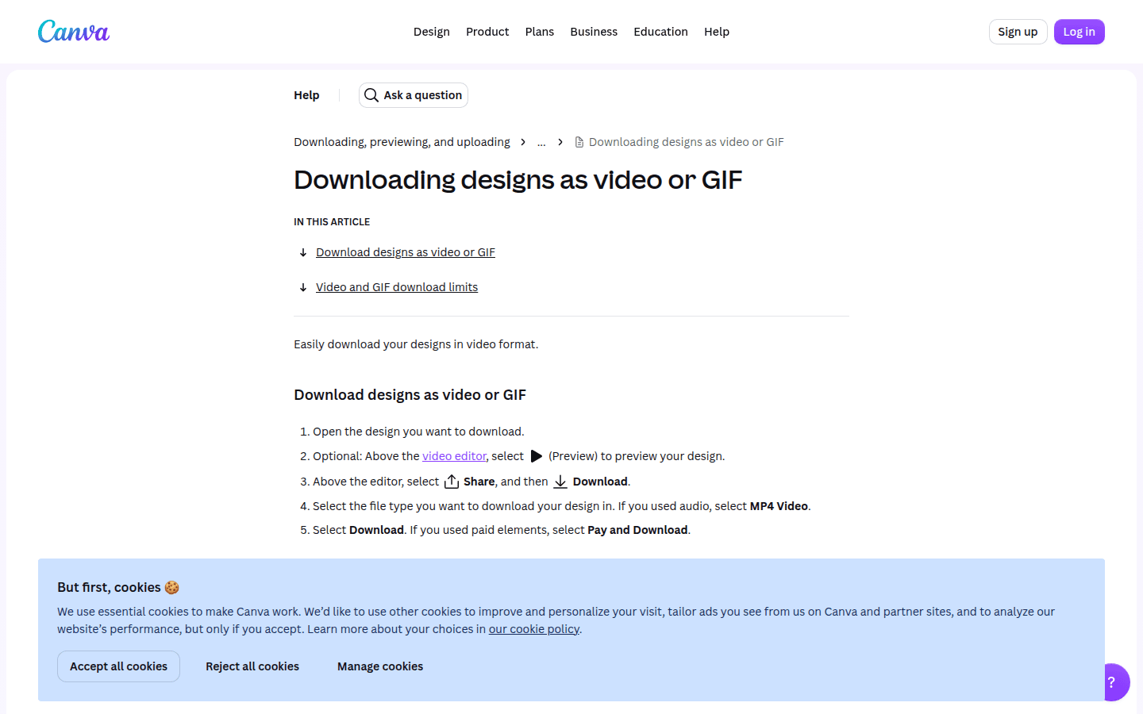Open the Design menu

[432, 32]
